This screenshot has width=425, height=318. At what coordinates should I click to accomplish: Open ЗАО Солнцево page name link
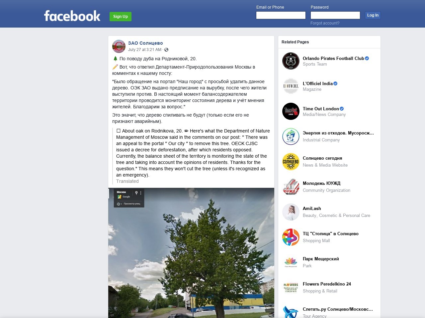click(x=145, y=43)
